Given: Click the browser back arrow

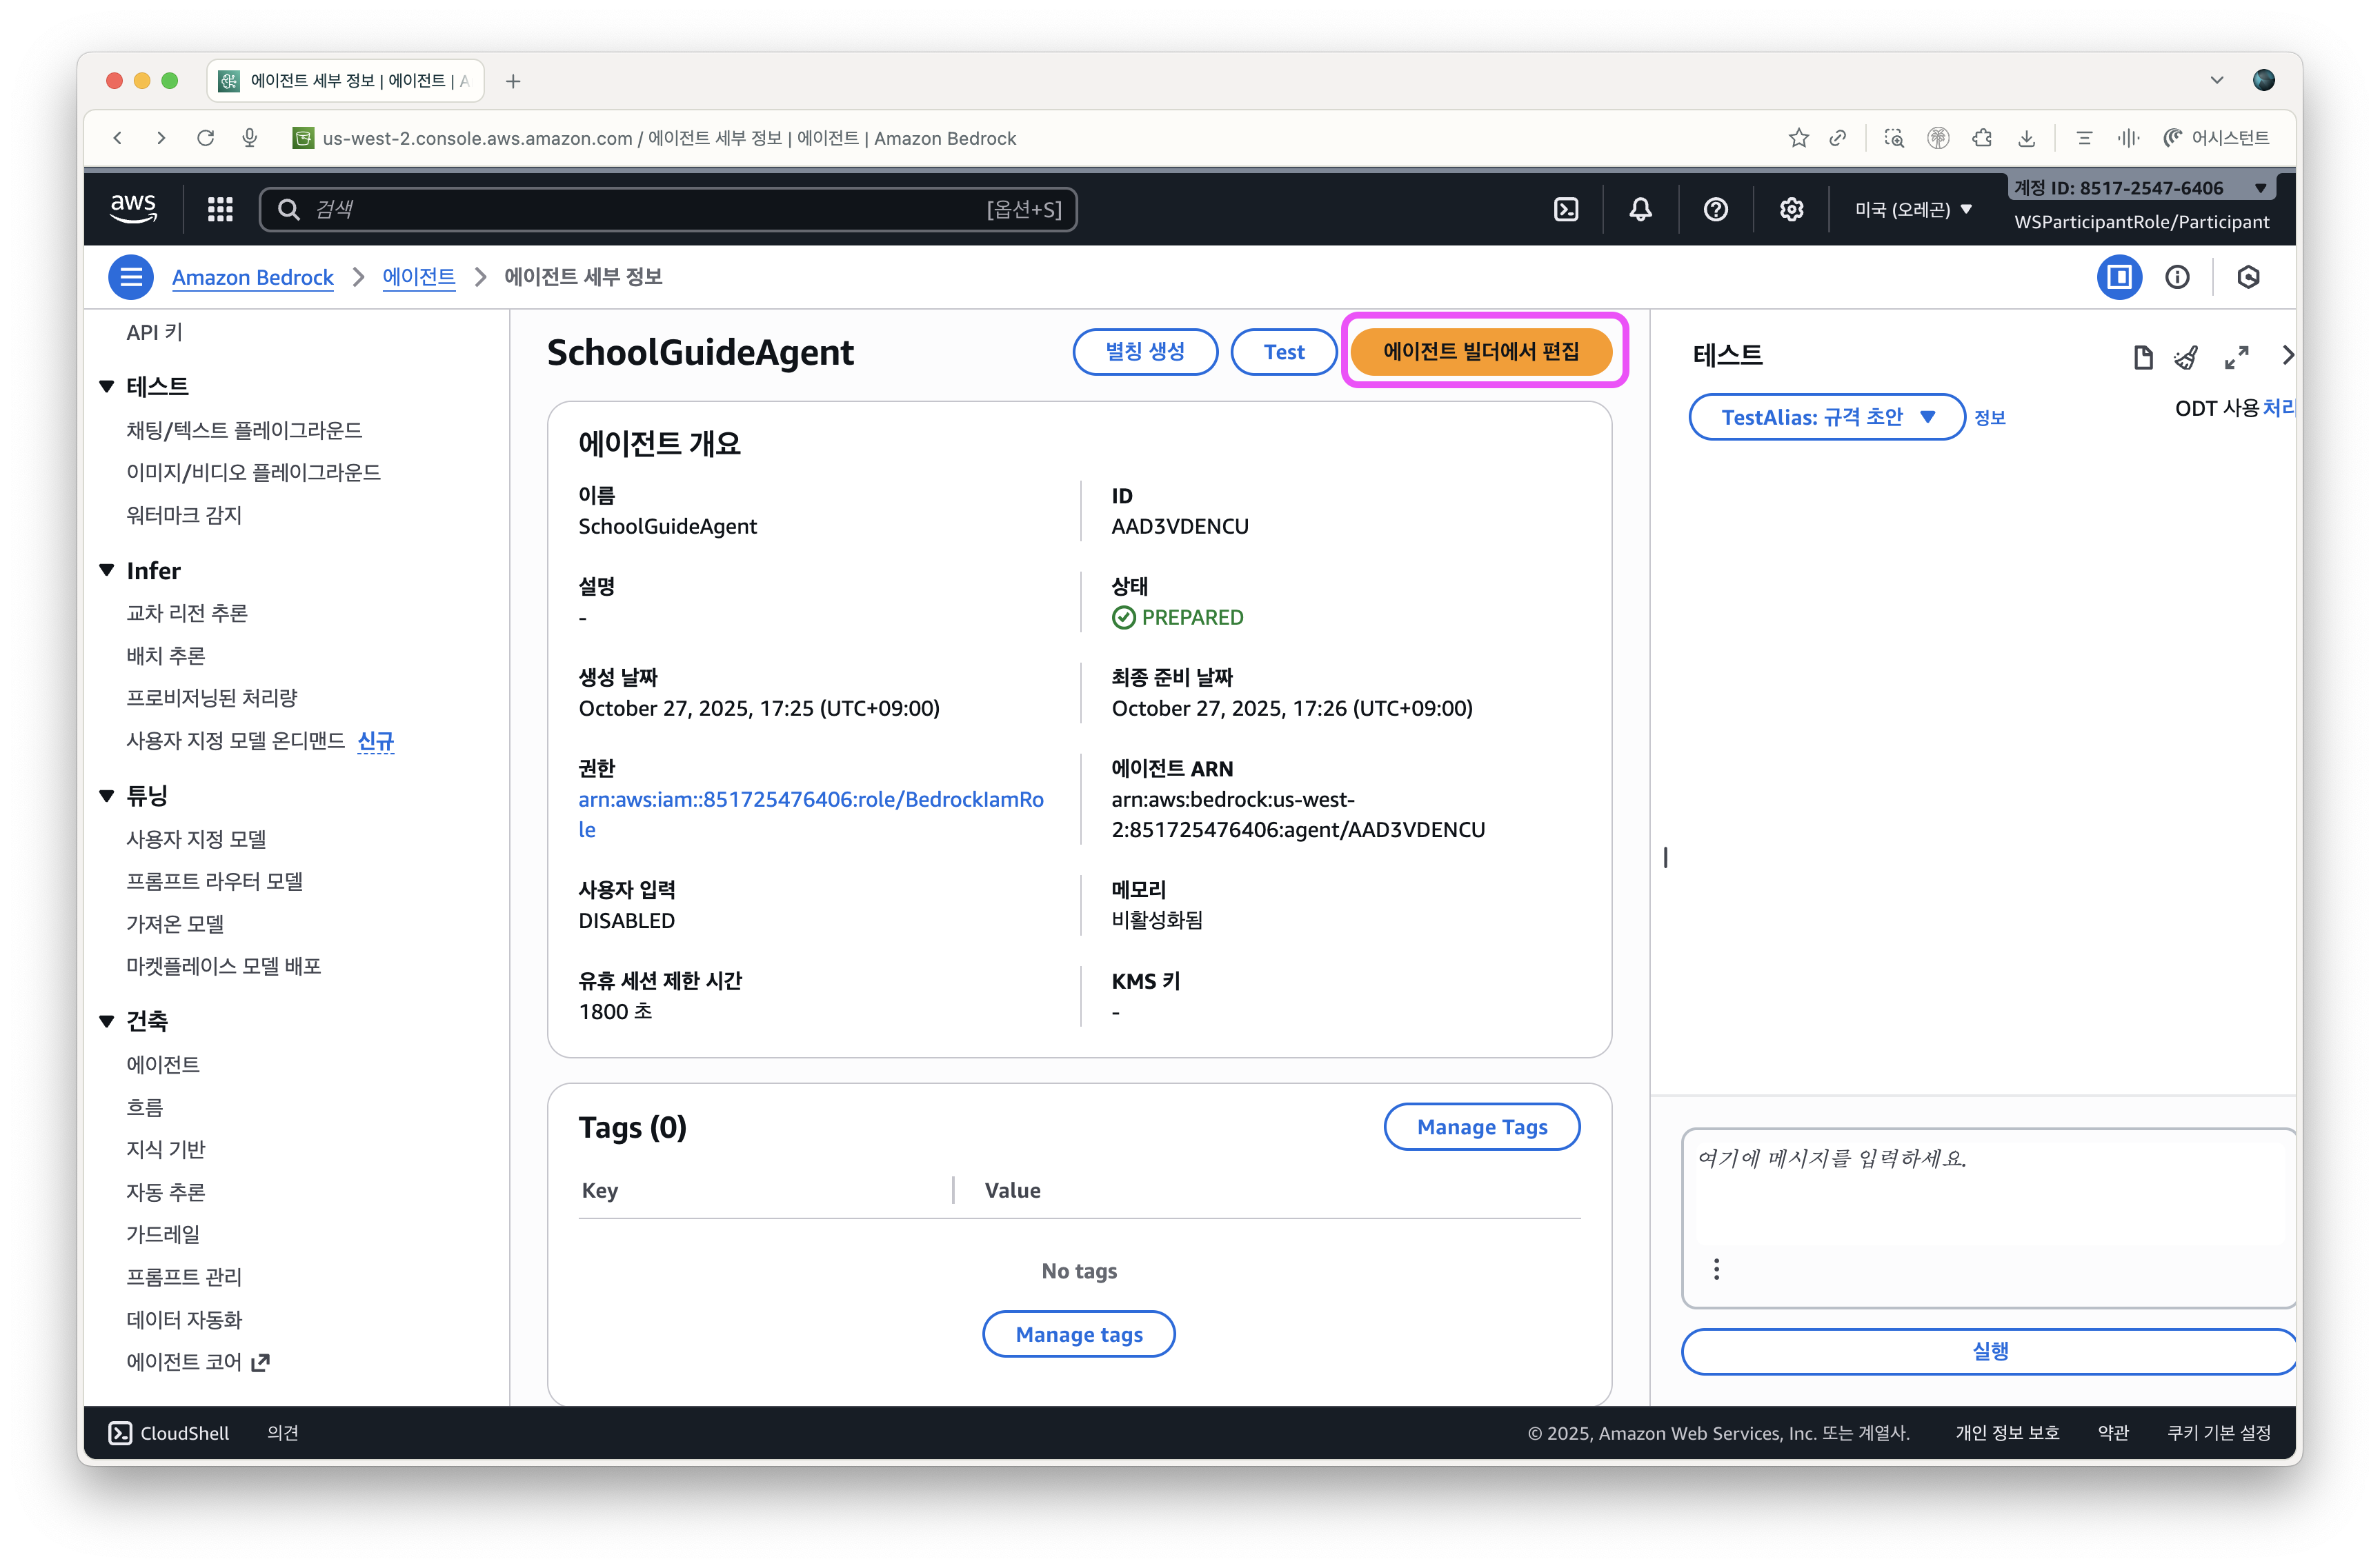Looking at the screenshot, I should click(118, 138).
